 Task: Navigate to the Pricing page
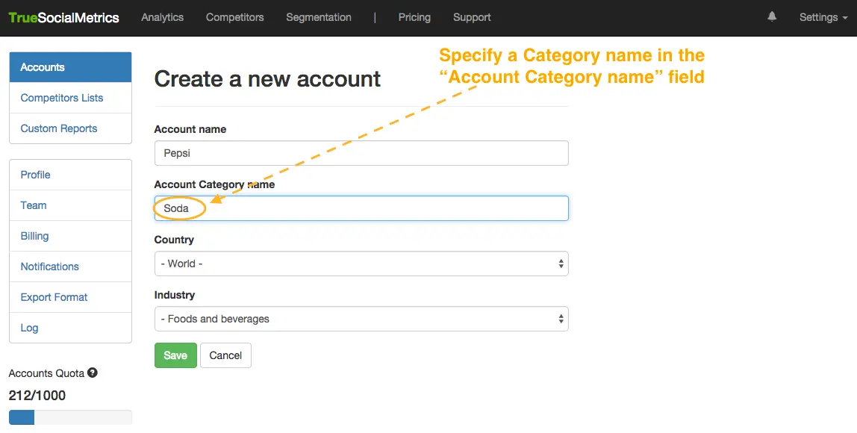[x=414, y=17]
